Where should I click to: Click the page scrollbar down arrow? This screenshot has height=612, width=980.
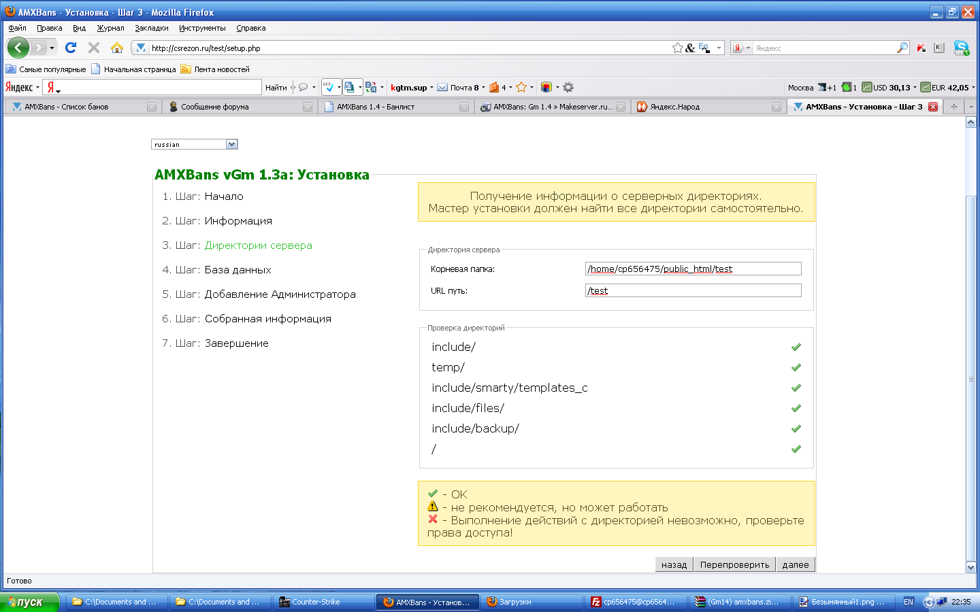click(971, 567)
